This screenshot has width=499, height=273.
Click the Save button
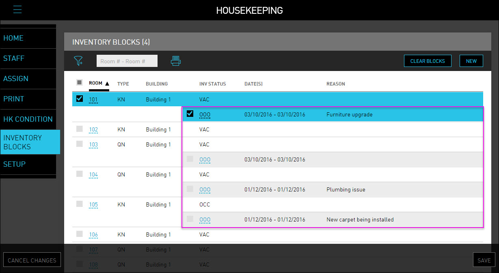484,260
